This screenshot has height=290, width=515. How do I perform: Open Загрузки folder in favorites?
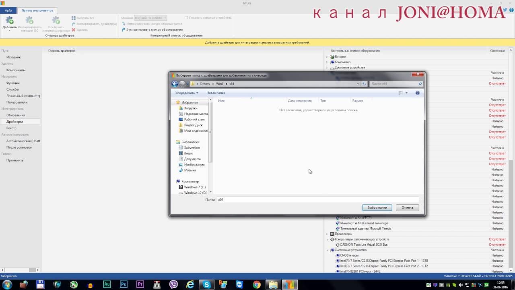coord(191,108)
